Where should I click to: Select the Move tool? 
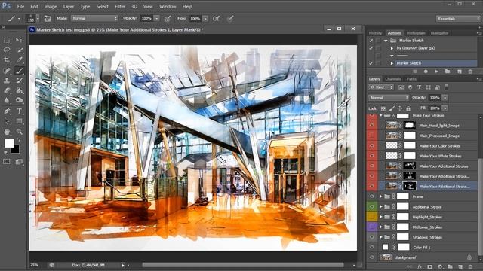pyautogui.click(x=19, y=40)
